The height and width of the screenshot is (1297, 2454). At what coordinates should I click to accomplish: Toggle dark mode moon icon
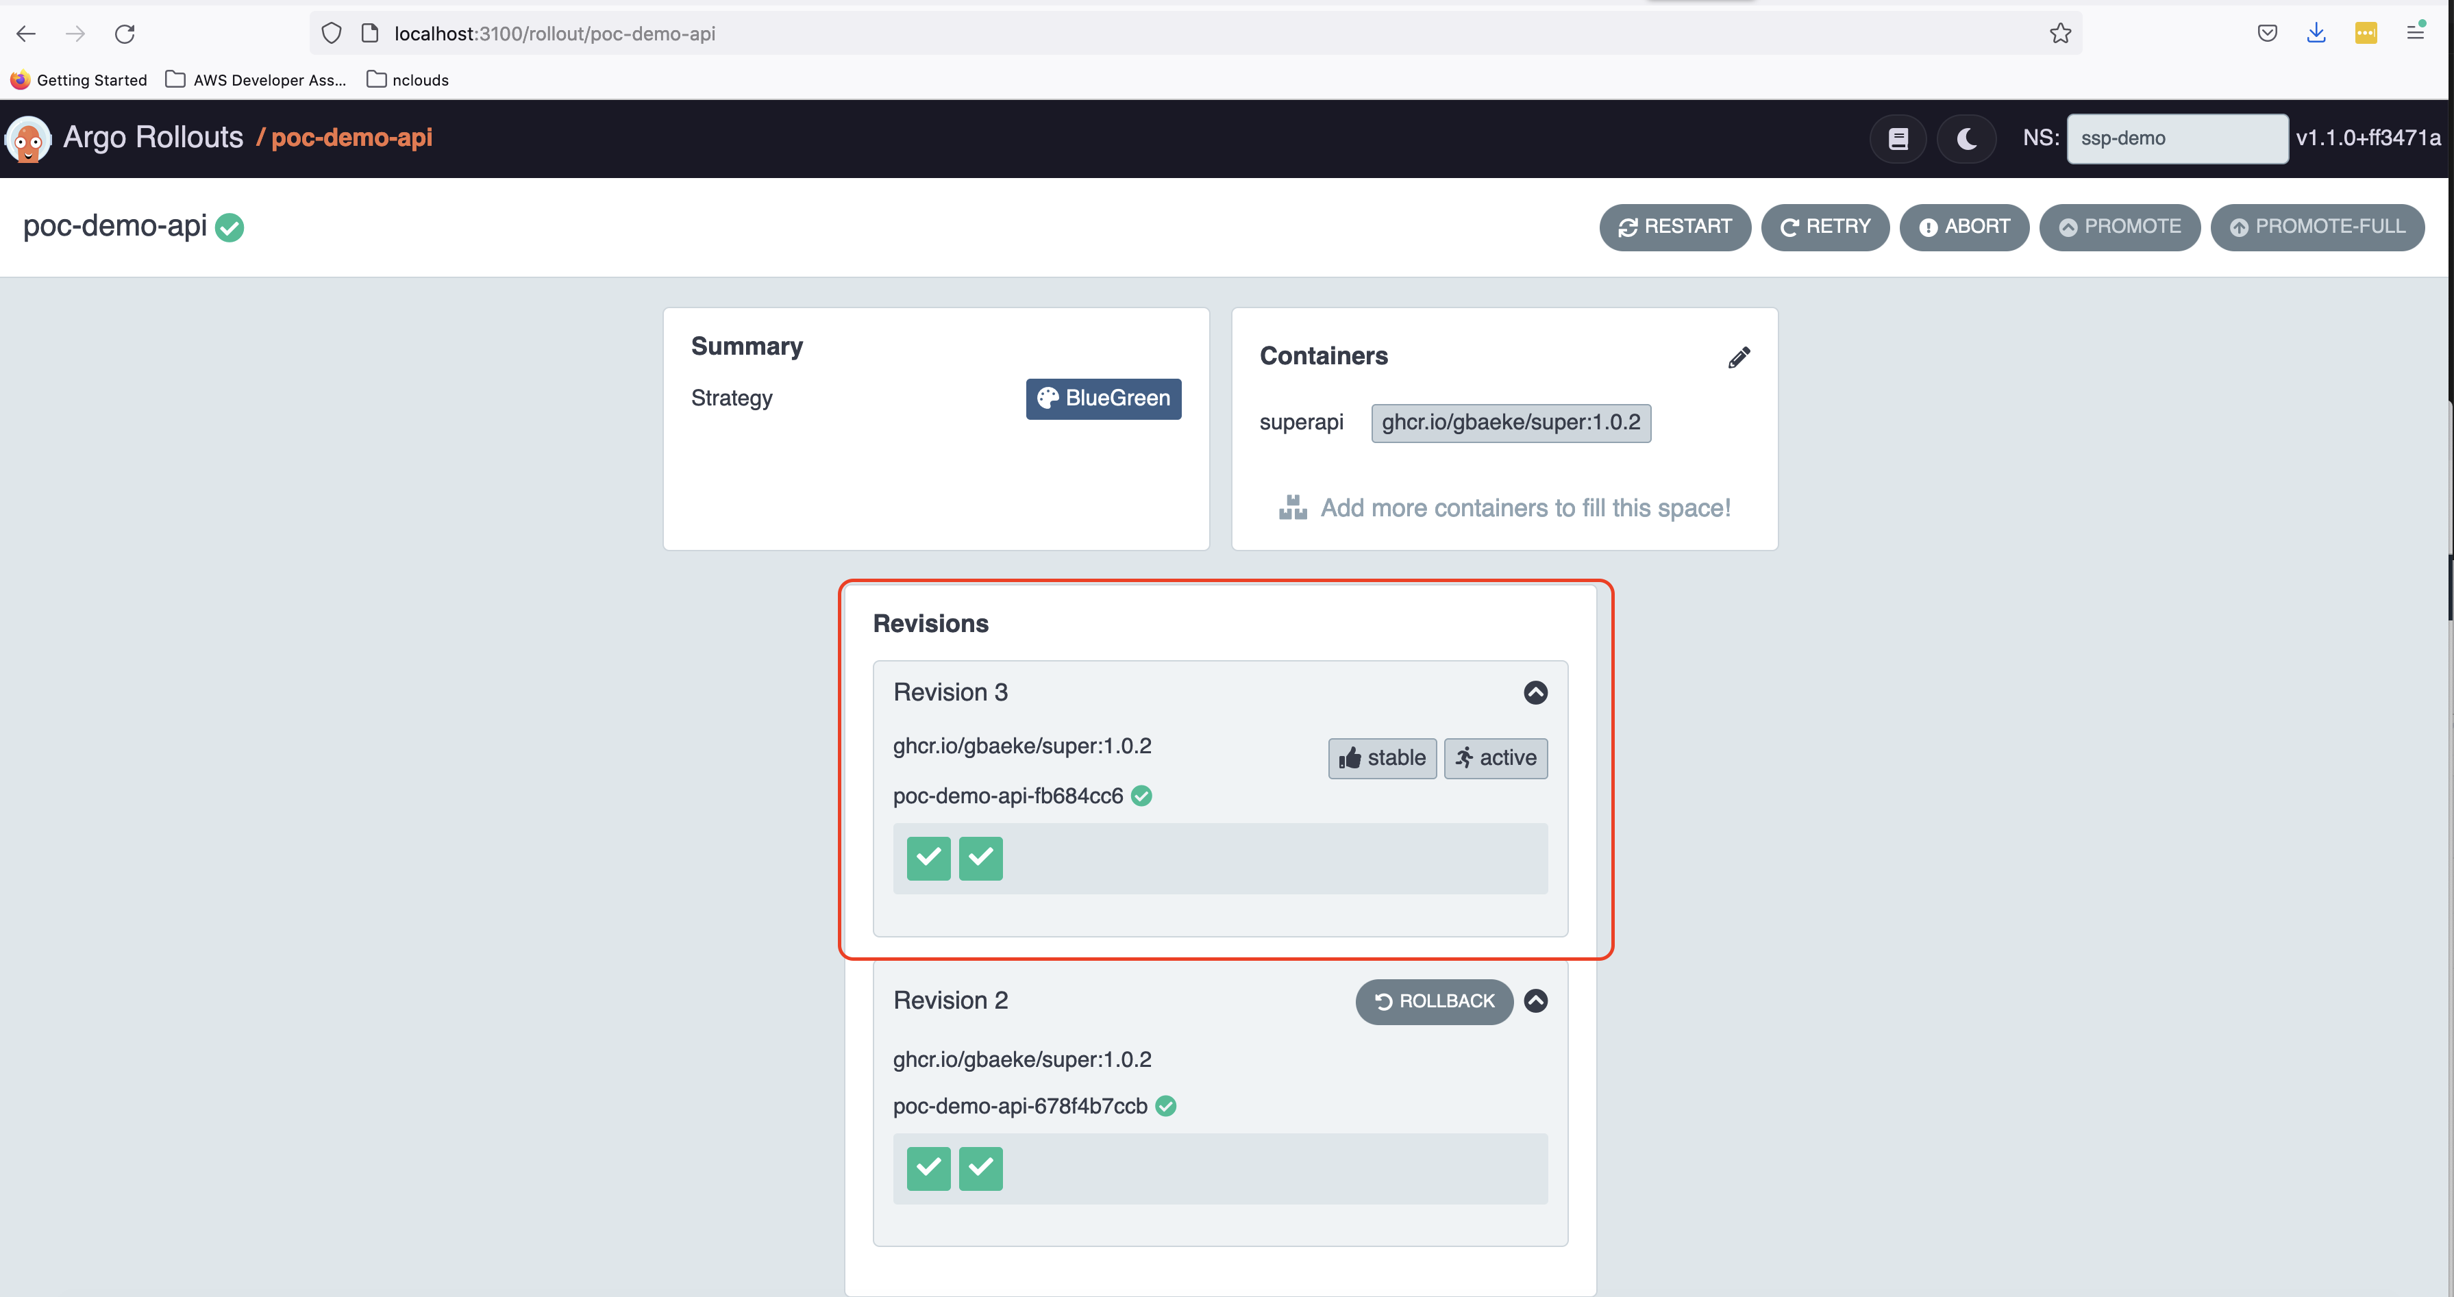tap(1966, 139)
